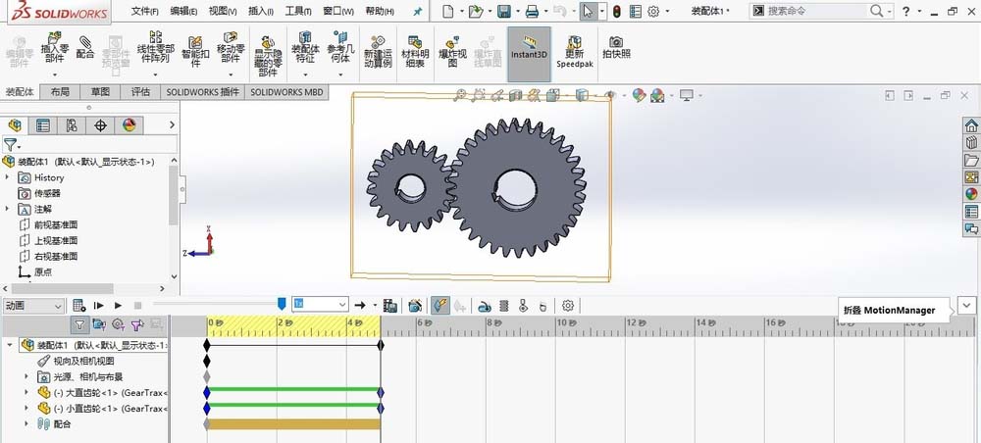The width and height of the screenshot is (981, 443).
Task: Select Linear Component Pattern (线性零部件阵列)
Action: (154, 47)
